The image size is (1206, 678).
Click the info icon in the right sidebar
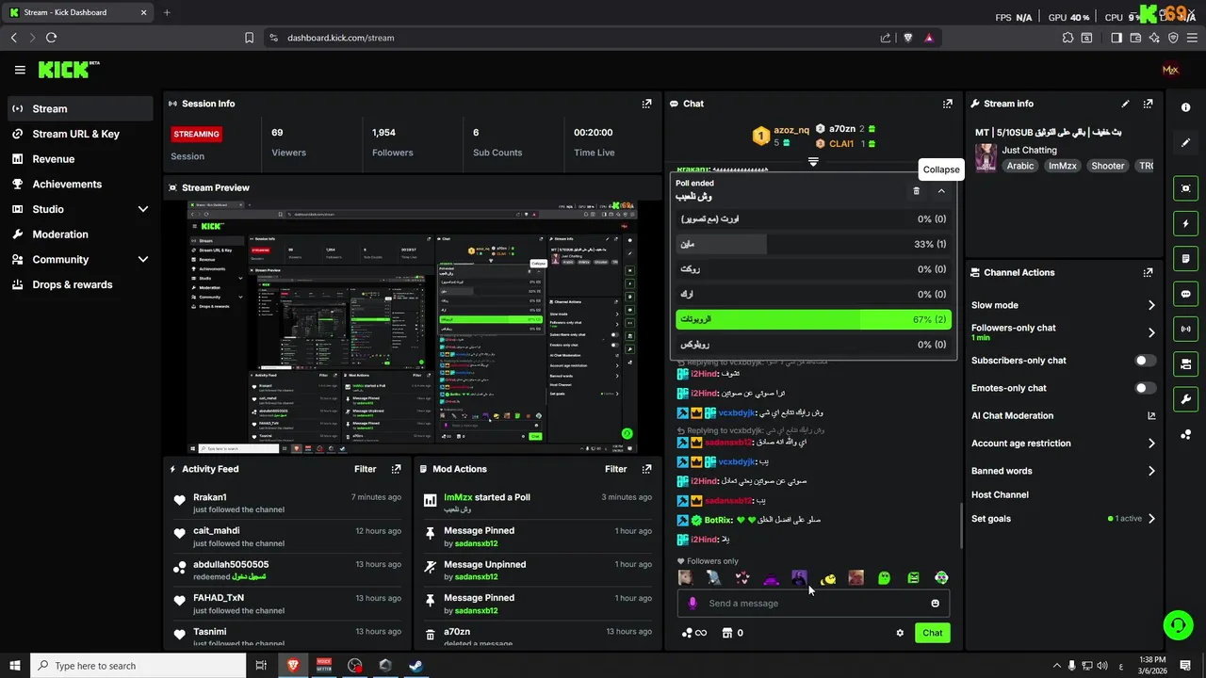tap(1186, 107)
